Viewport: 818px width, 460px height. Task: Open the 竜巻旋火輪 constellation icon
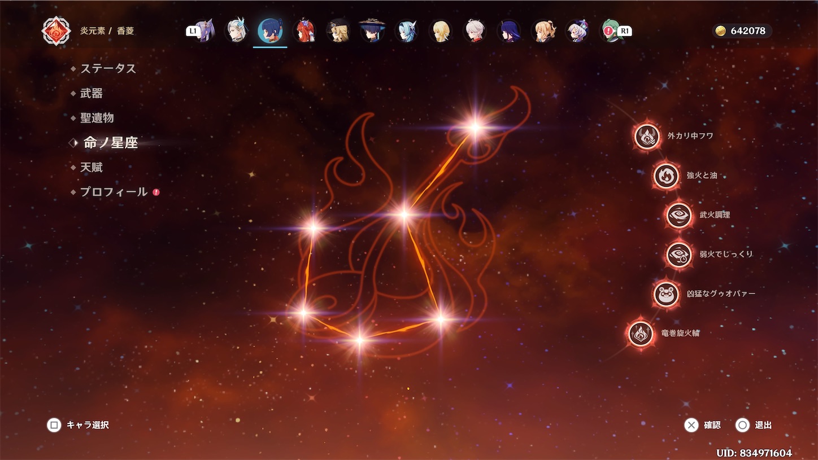pyautogui.click(x=641, y=333)
